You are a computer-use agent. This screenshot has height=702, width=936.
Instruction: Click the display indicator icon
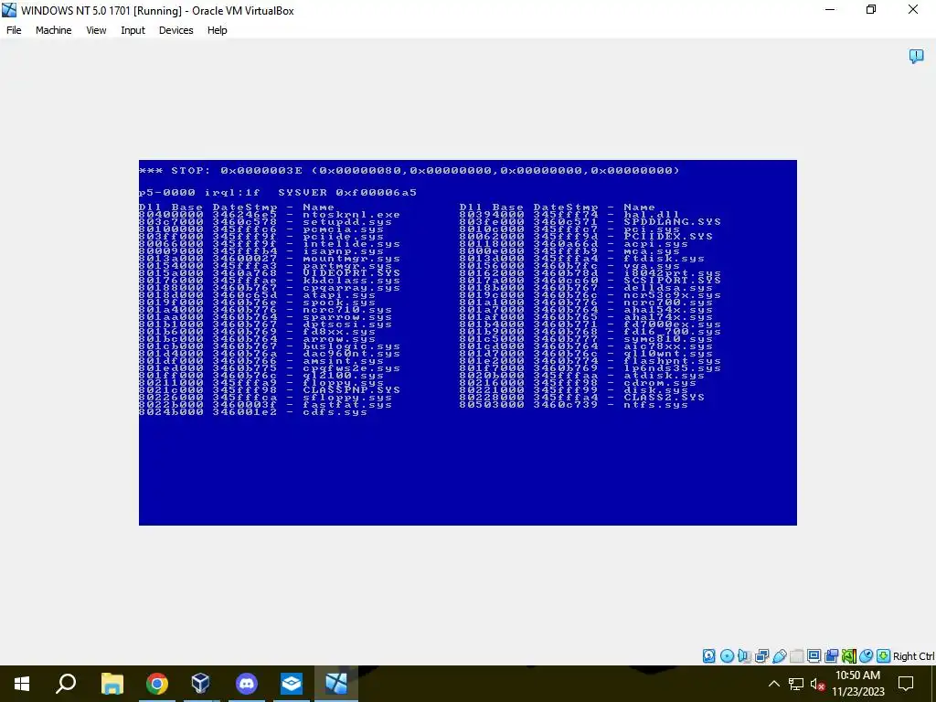pyautogui.click(x=814, y=656)
